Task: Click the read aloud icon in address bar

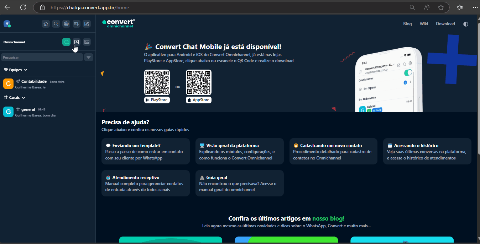Action: click(427, 7)
